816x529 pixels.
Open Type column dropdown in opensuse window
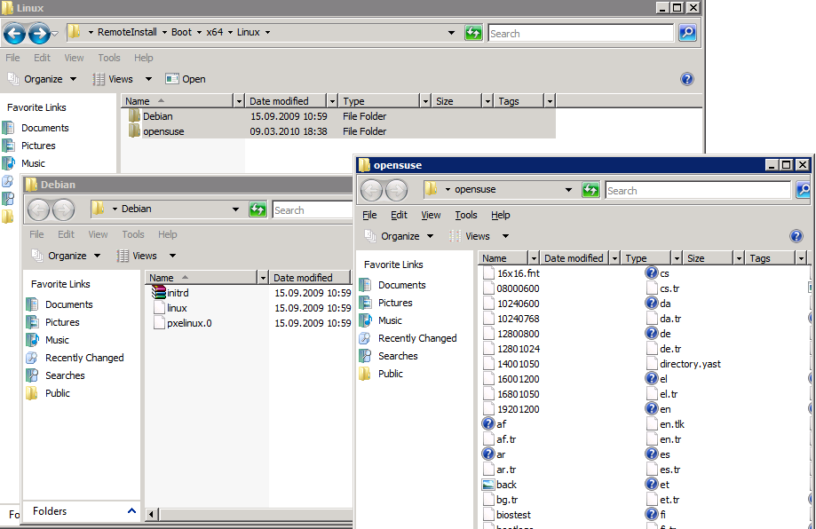coord(677,258)
